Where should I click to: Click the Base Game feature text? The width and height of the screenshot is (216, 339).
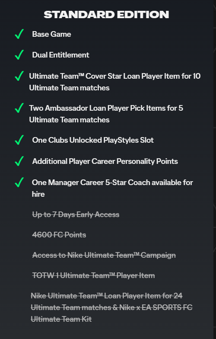[51, 34]
